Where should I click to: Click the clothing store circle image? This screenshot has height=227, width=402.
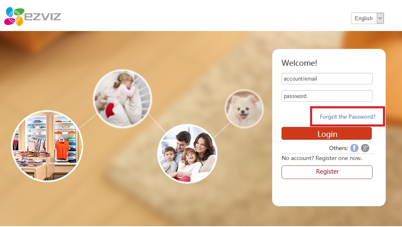(47, 146)
